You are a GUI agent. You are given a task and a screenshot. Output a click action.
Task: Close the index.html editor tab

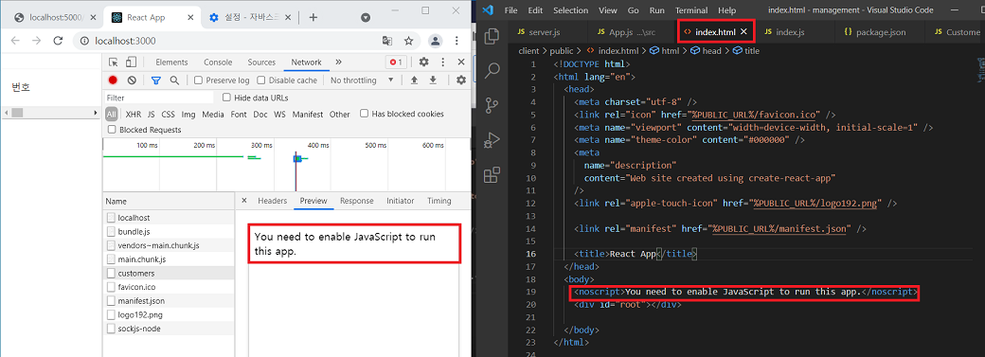point(743,31)
